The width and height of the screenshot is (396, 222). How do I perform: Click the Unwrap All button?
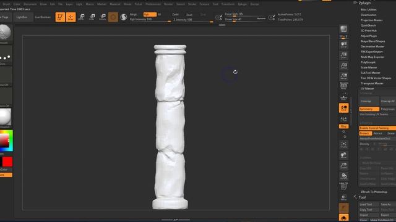click(x=388, y=101)
